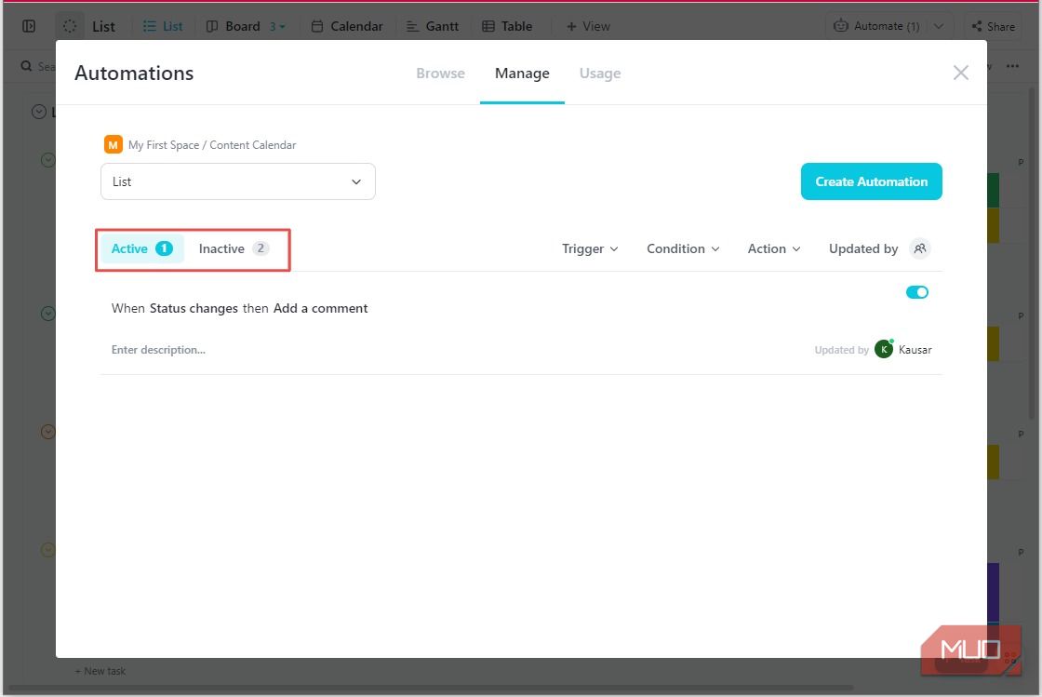Open the Calendar view
The width and height of the screenshot is (1042, 697).
pos(346,26)
